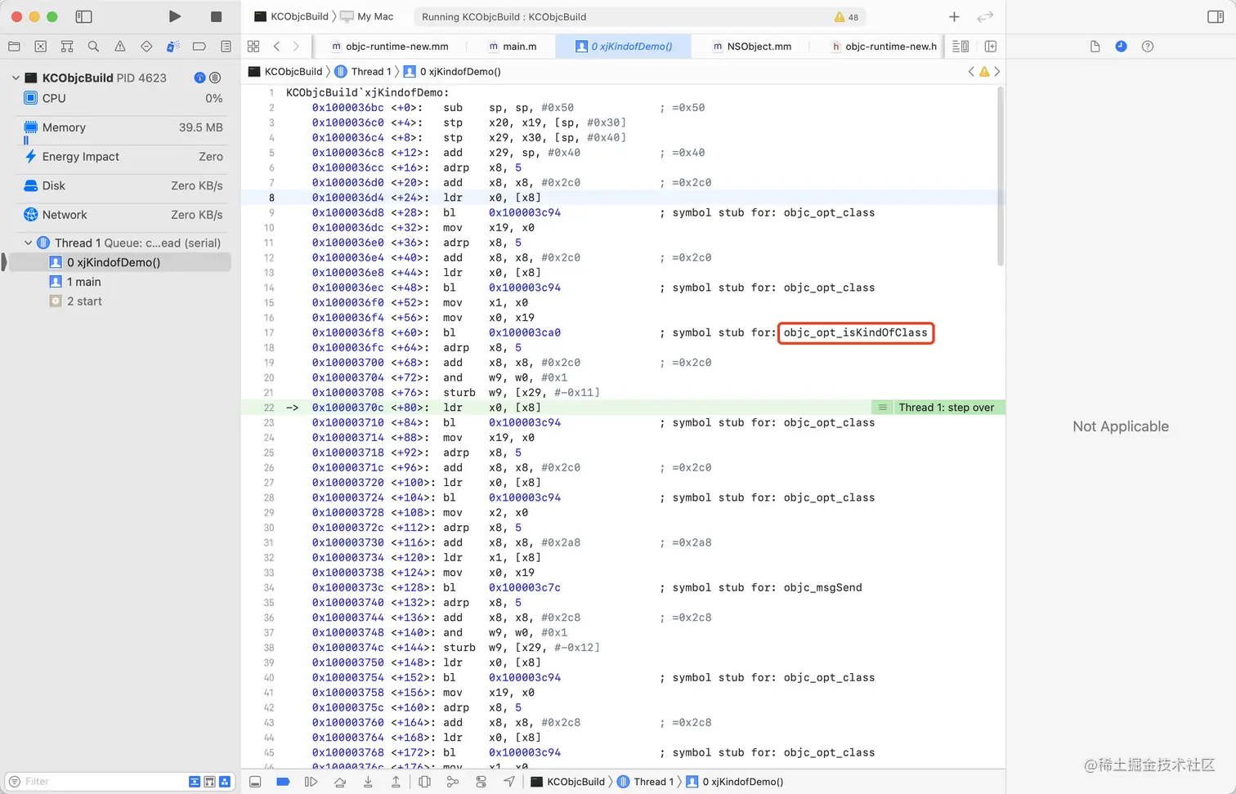The width and height of the screenshot is (1236, 794).
Task: Show the History inspector clock icon
Action: (1121, 47)
